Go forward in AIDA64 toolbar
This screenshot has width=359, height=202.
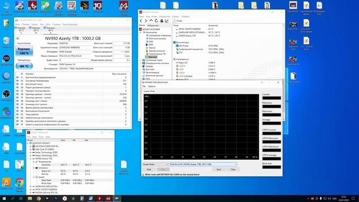coord(146,21)
